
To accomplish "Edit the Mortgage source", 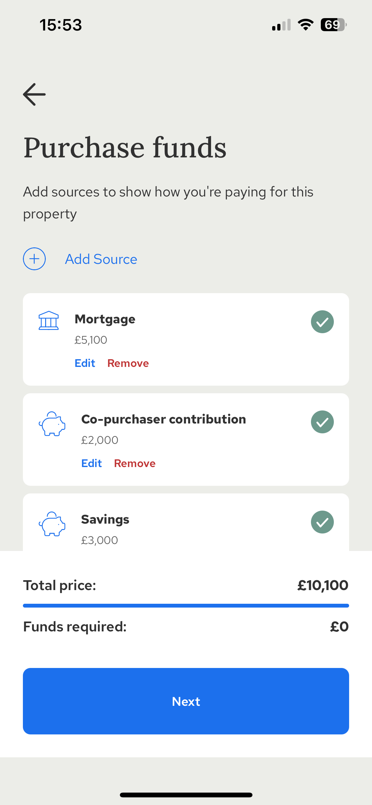I will (85, 363).
